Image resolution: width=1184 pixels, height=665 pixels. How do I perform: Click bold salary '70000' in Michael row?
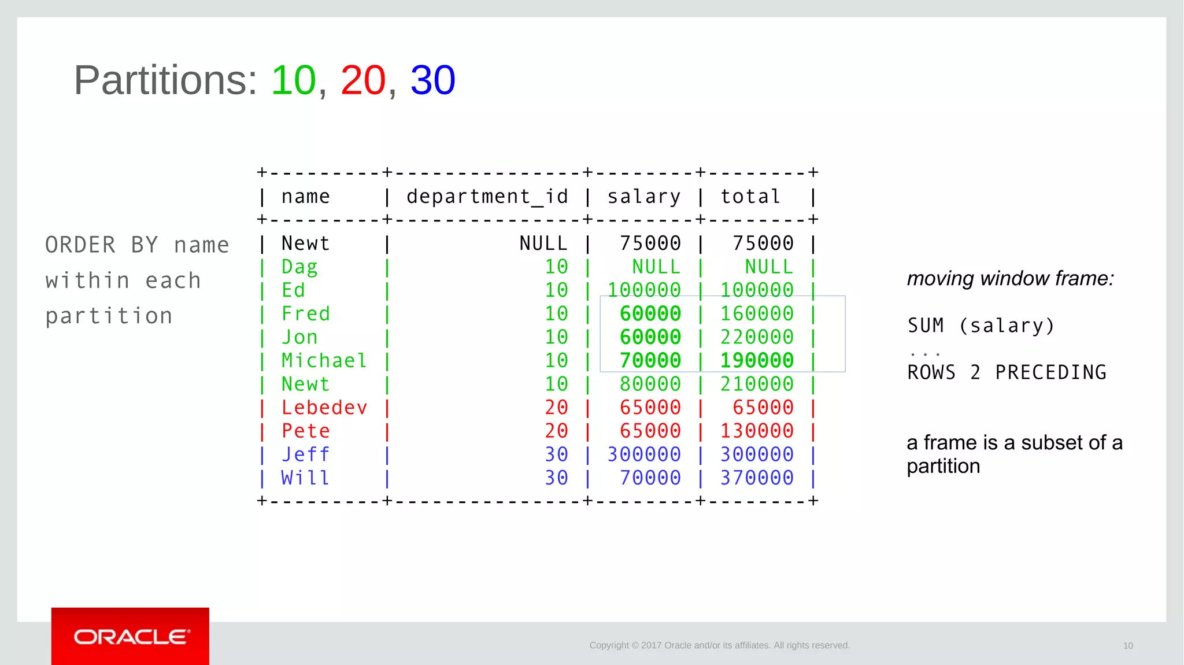pyautogui.click(x=650, y=361)
